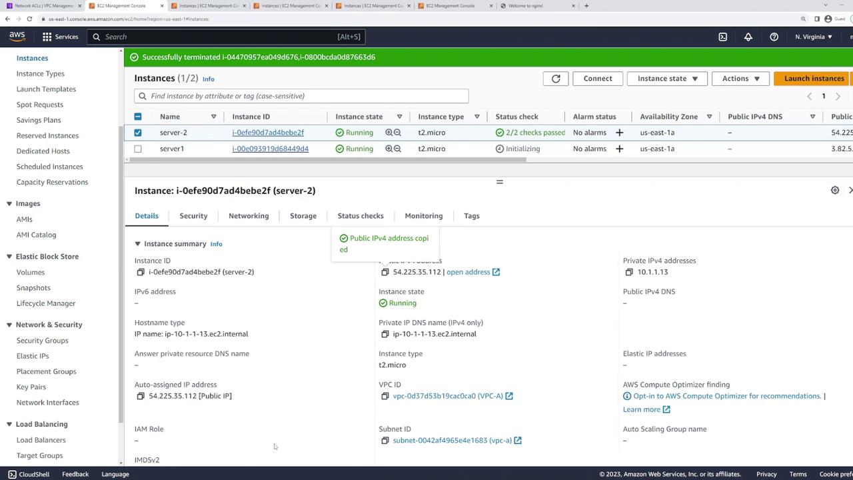Open the Actions dropdown
Viewport: 853px width, 480px height.
pyautogui.click(x=740, y=79)
